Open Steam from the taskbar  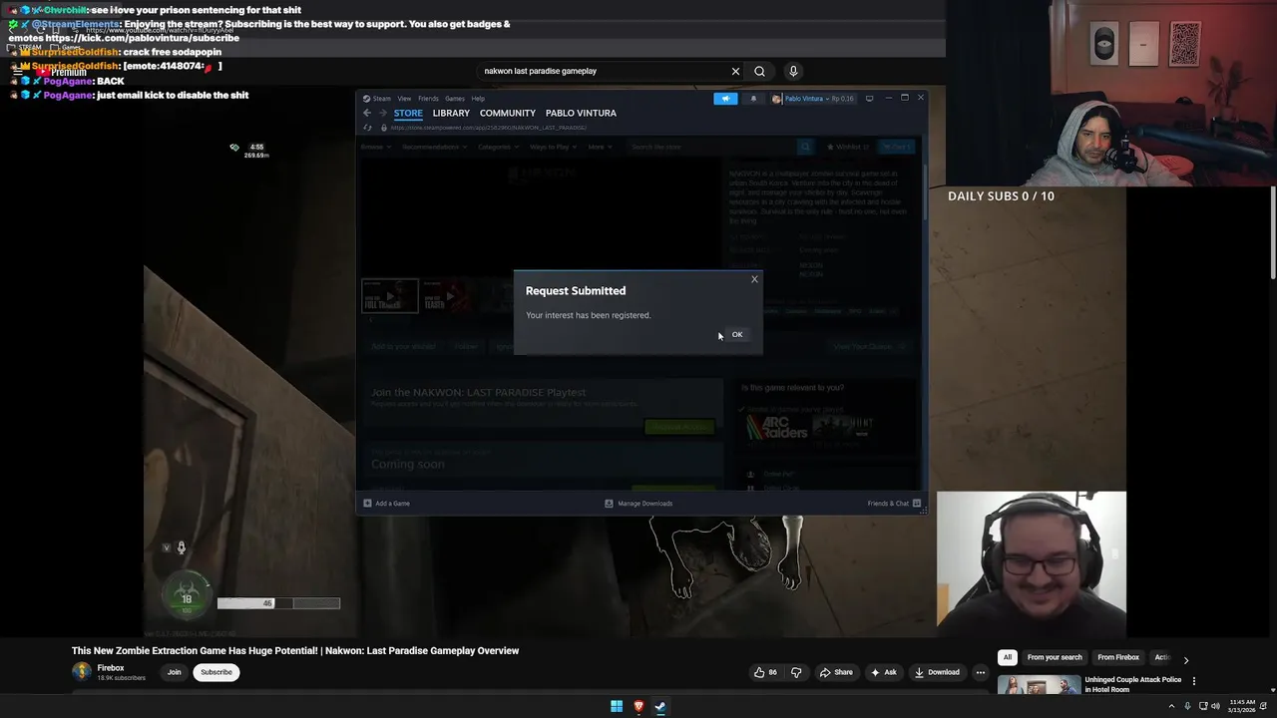click(660, 707)
